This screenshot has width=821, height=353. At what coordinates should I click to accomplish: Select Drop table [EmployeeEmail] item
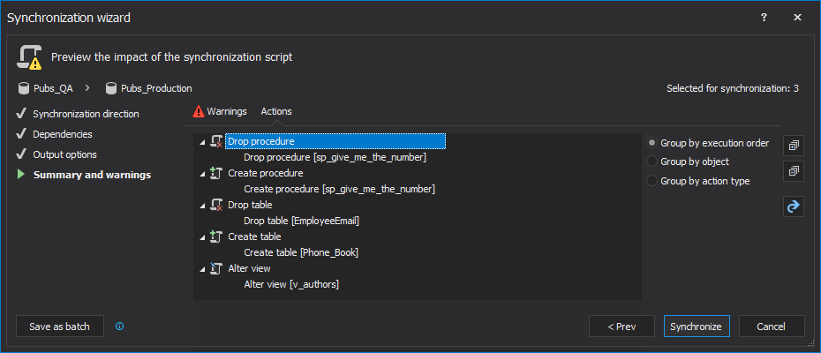(x=301, y=221)
